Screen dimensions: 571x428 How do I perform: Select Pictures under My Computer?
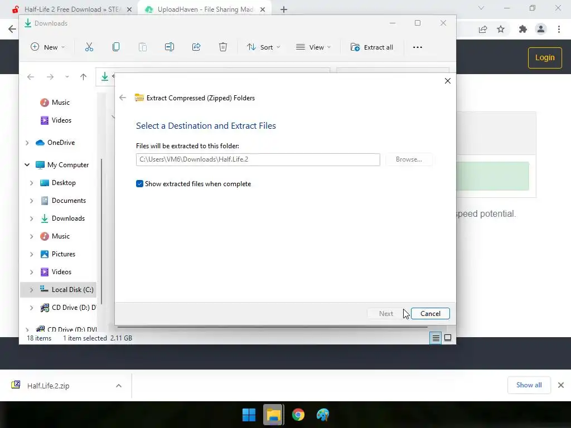click(x=58, y=254)
